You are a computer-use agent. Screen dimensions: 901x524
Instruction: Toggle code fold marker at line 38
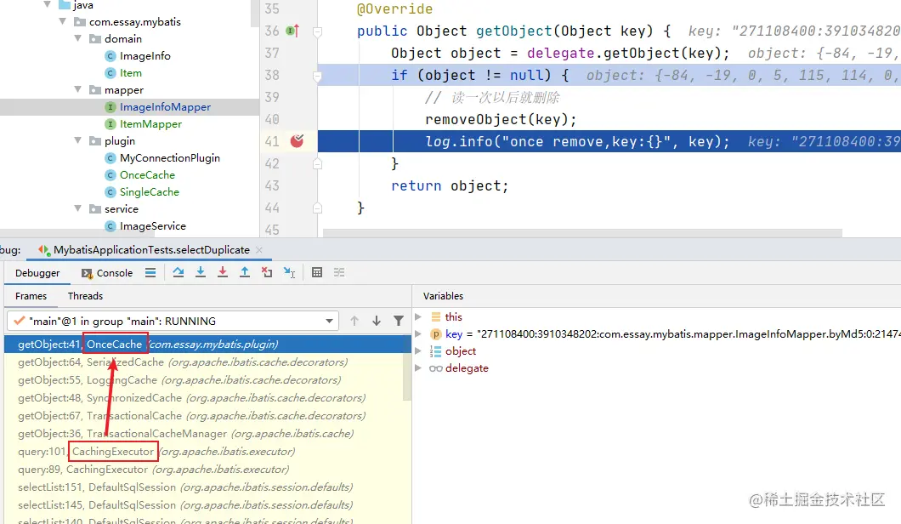pyautogui.click(x=316, y=76)
